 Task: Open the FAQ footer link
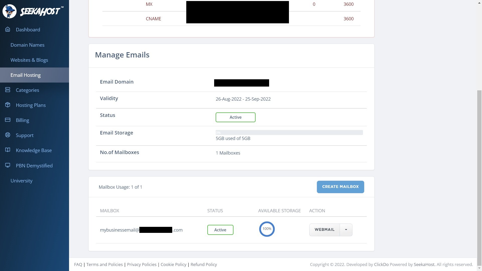point(78,264)
